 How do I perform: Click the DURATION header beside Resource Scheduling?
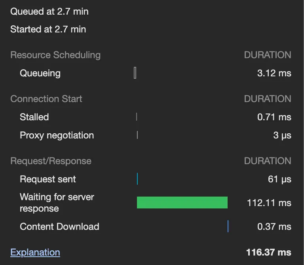pyautogui.click(x=268, y=55)
